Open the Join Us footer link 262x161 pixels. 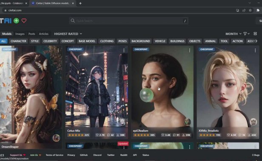coord(35,155)
